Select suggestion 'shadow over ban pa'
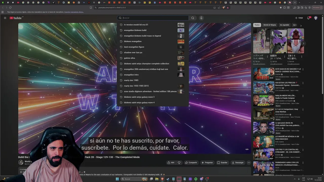This screenshot has height=182, width=324. click(x=153, y=53)
